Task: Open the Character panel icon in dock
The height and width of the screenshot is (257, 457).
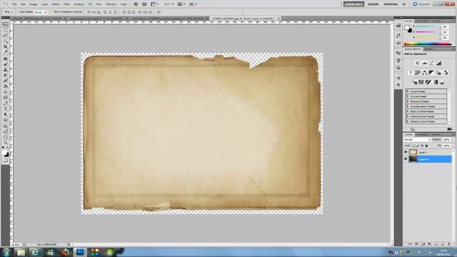Action: [x=398, y=78]
